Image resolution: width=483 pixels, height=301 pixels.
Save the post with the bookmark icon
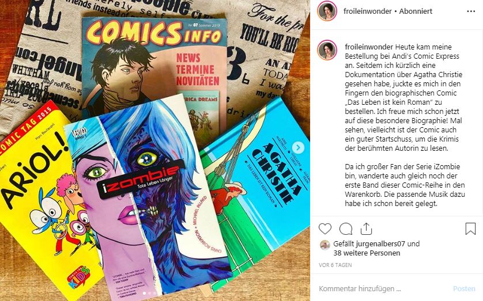click(x=470, y=228)
